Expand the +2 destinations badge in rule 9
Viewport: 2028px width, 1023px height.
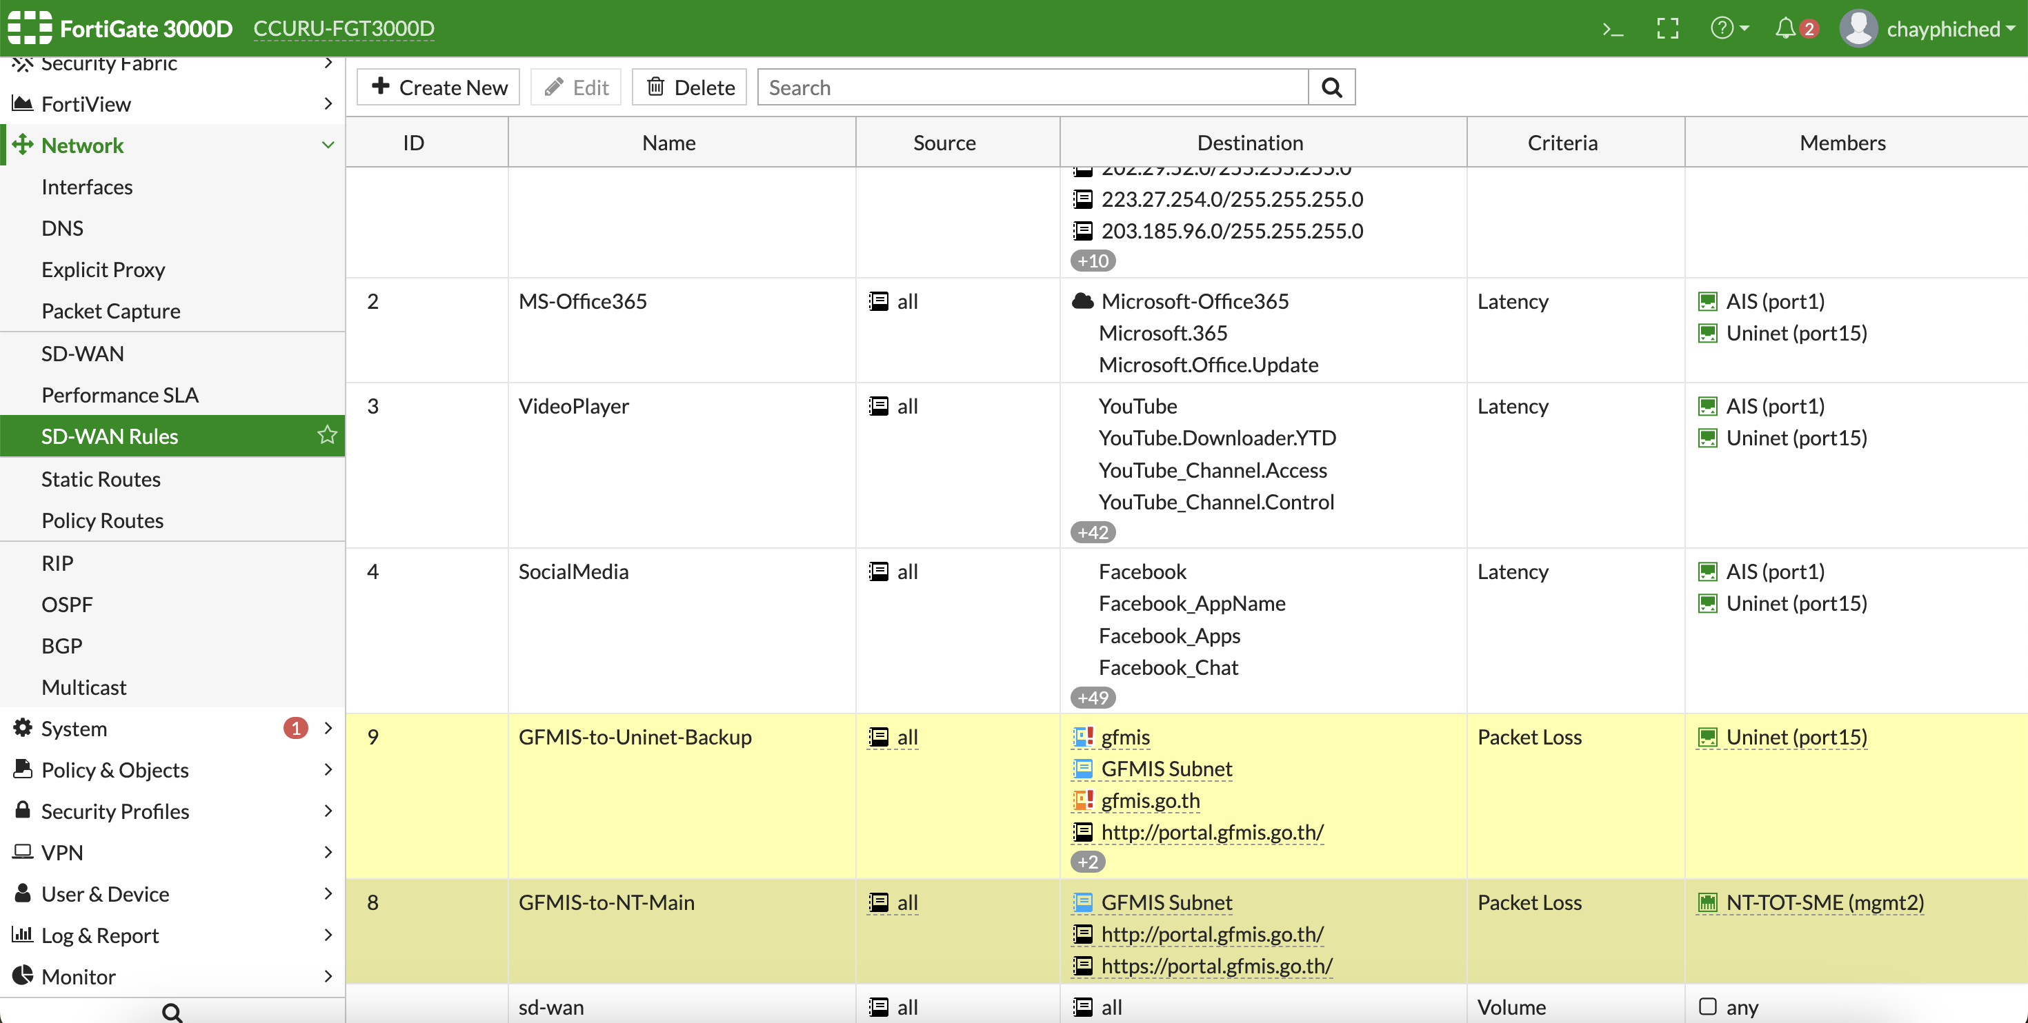tap(1088, 862)
